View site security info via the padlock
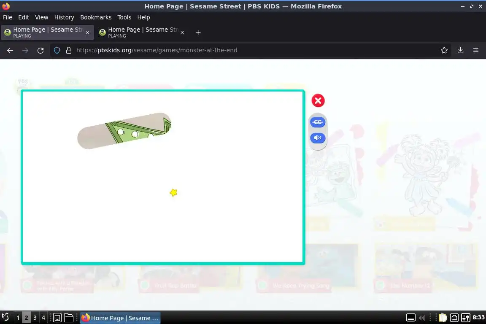Viewport: 486px width, 324px height. pos(69,50)
